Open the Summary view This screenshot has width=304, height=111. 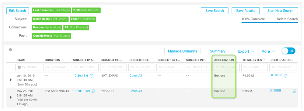(218, 51)
